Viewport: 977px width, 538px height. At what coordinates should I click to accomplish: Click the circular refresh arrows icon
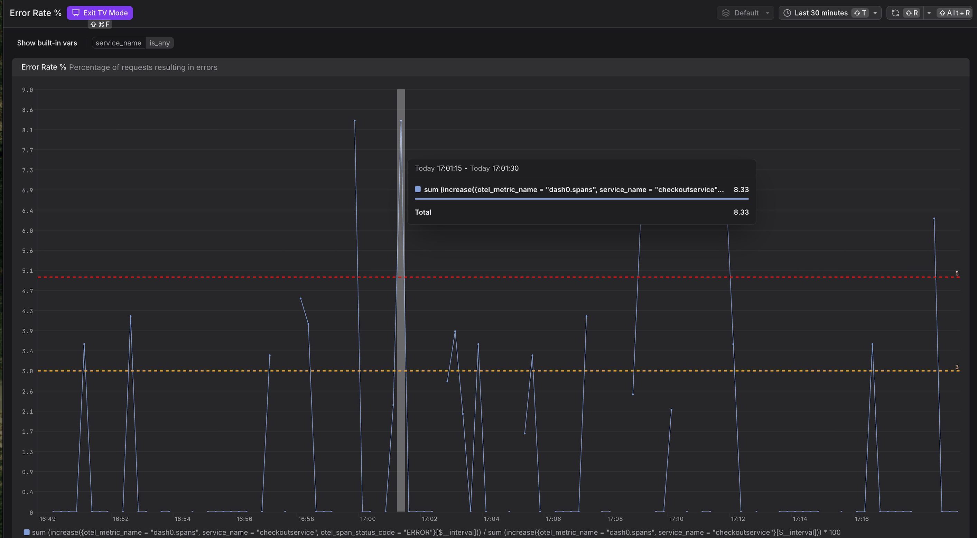(895, 12)
